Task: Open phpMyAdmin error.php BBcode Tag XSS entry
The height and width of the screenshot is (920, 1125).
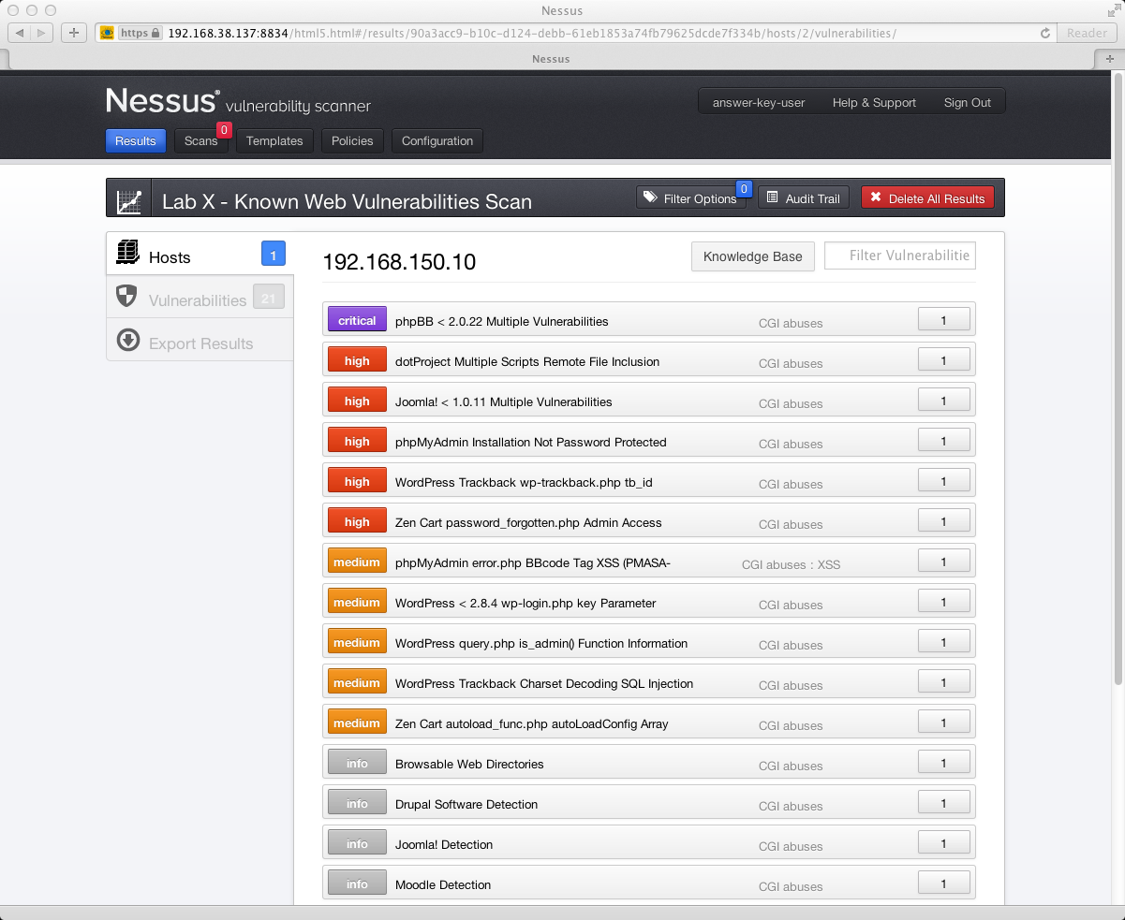Action: pyautogui.click(x=648, y=561)
